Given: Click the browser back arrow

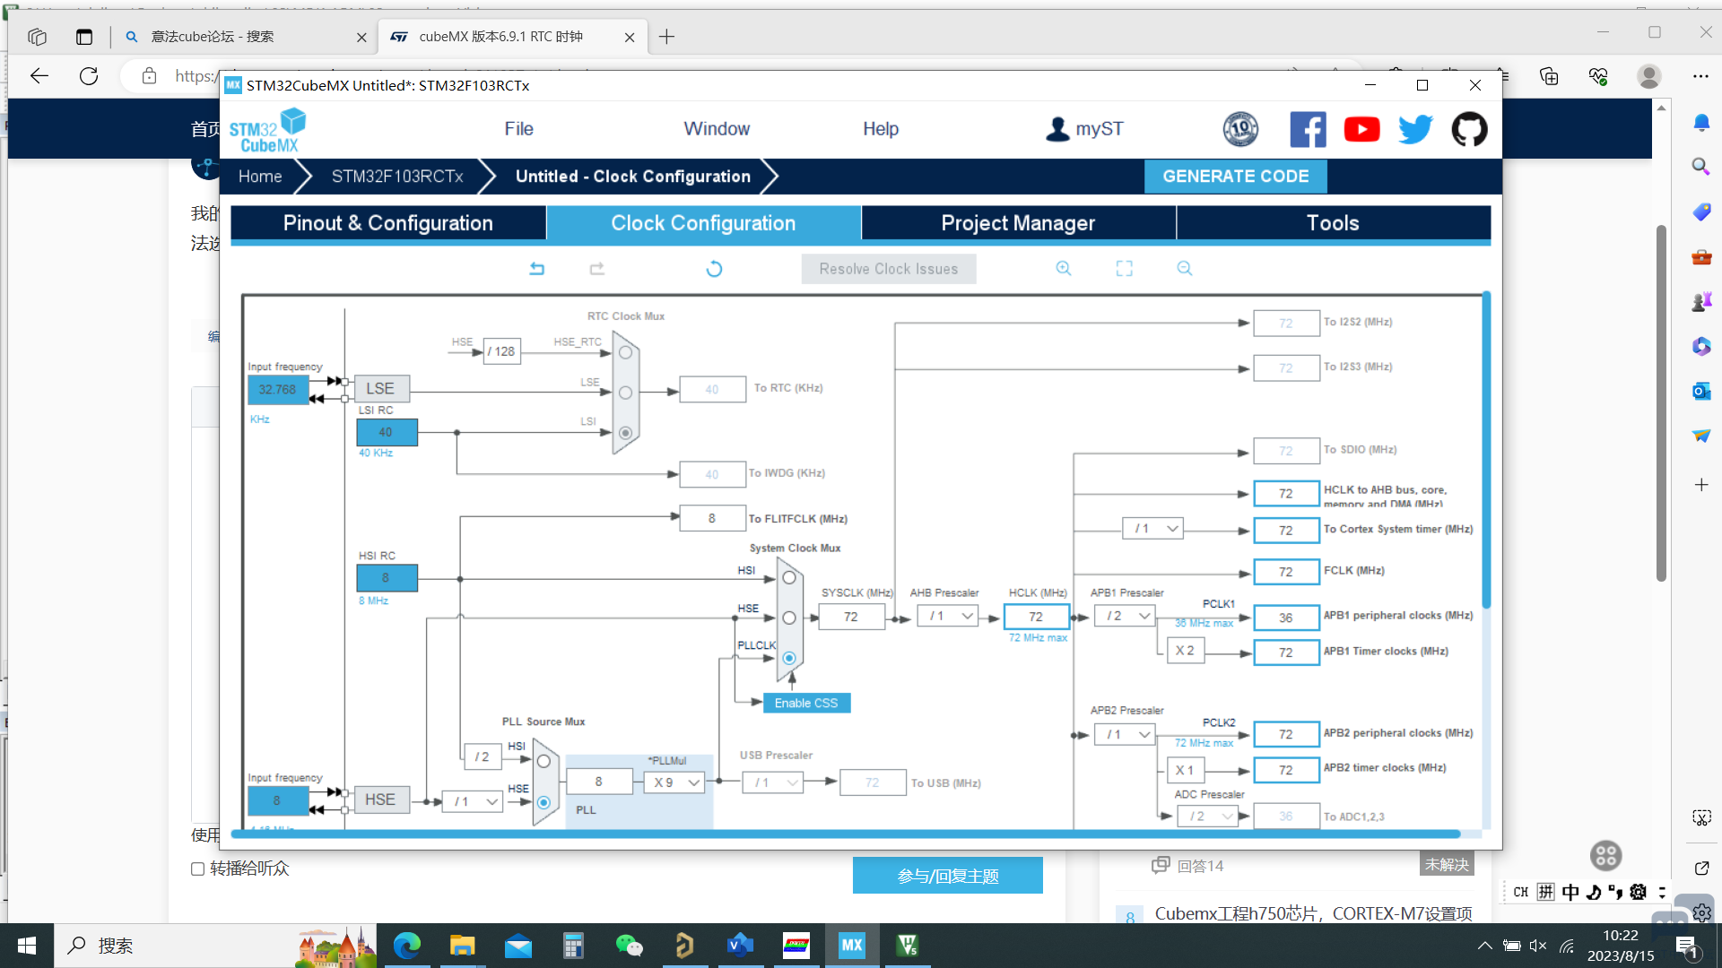Looking at the screenshot, I should (x=39, y=76).
